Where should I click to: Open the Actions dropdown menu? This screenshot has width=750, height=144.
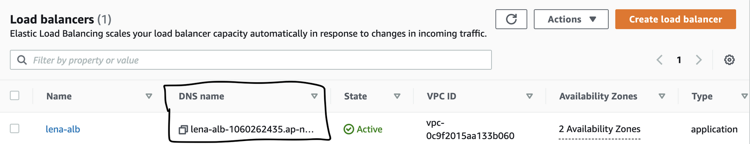click(x=571, y=19)
